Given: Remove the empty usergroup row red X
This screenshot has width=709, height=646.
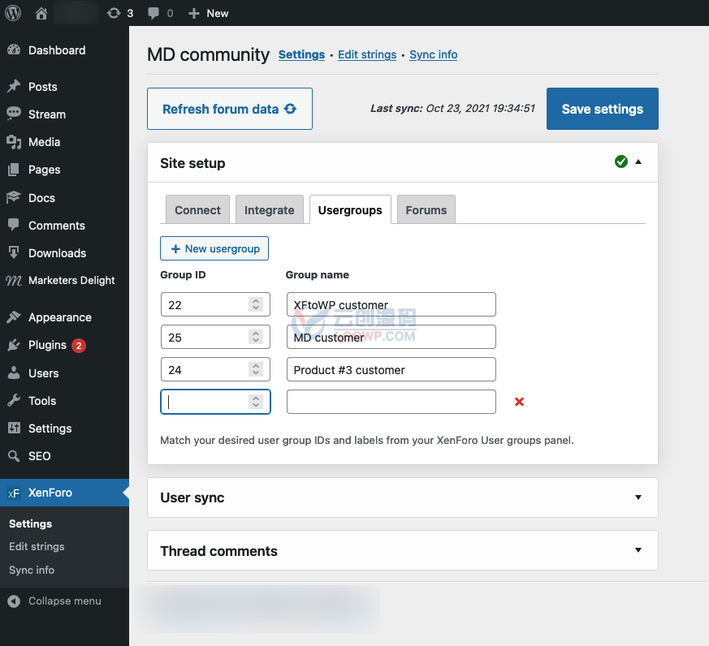Looking at the screenshot, I should tap(519, 402).
